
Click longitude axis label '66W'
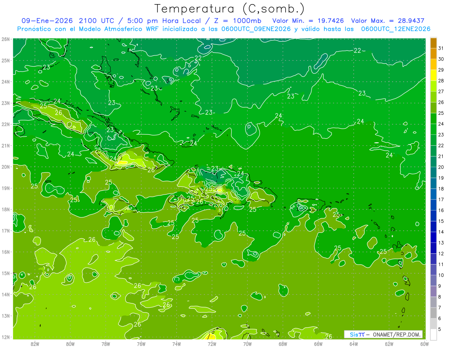tap(318, 344)
